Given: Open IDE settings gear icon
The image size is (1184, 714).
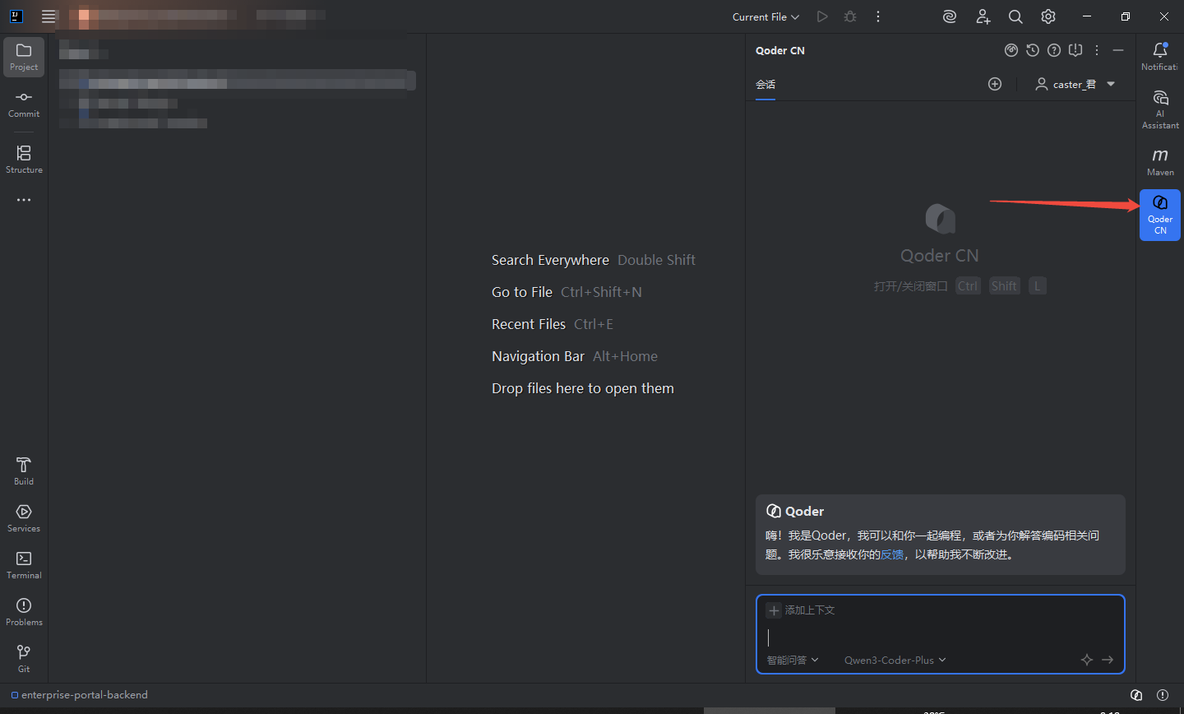Looking at the screenshot, I should (x=1048, y=16).
